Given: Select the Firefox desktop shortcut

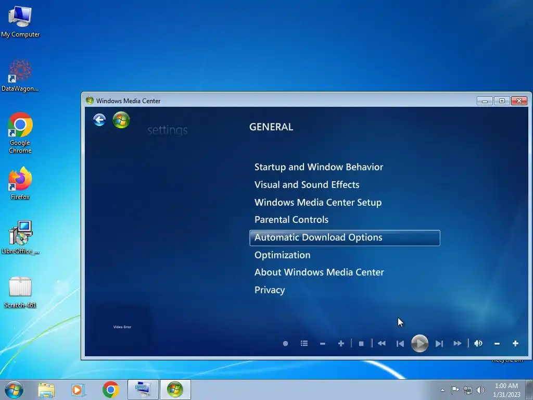Looking at the screenshot, I should tap(20, 183).
